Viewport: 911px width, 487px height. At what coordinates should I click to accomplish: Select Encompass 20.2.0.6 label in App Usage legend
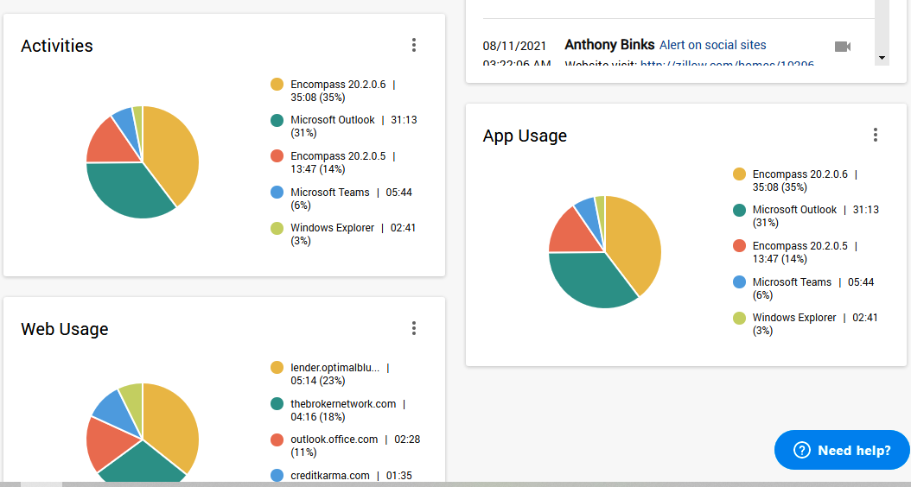click(800, 174)
